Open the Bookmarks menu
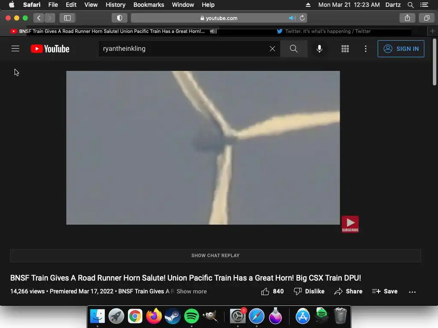Screen dimensions: 438x328 (x=148, y=5)
